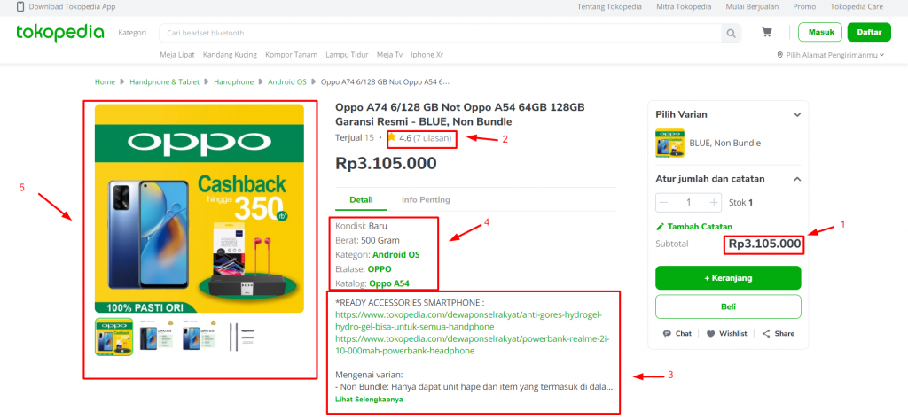Select the second product thumbnail

pyautogui.click(x=156, y=337)
